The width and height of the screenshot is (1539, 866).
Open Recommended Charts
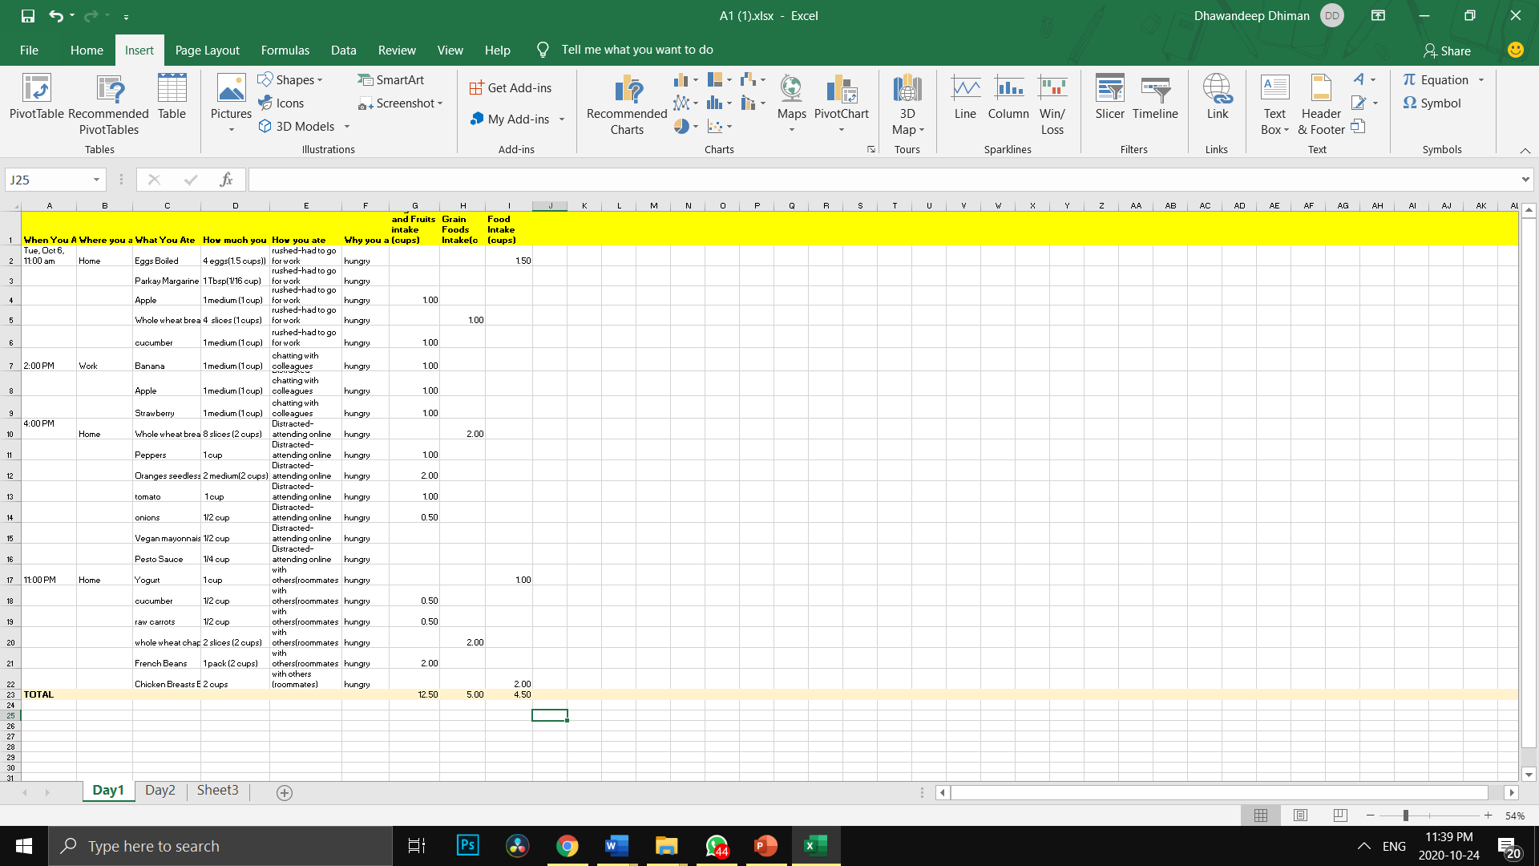[626, 104]
